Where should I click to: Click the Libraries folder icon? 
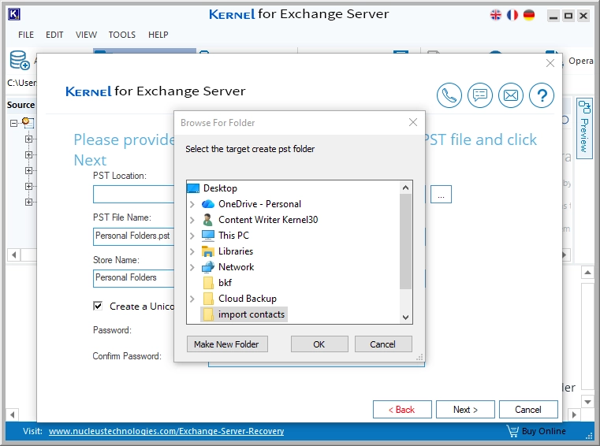point(208,251)
